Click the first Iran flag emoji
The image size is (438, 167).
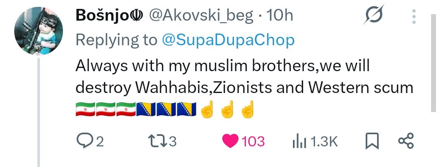coord(85,109)
